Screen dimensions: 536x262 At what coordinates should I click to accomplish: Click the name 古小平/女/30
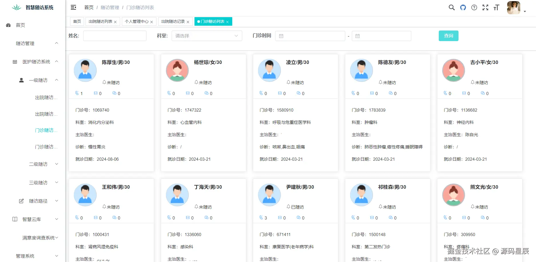coord(484,62)
